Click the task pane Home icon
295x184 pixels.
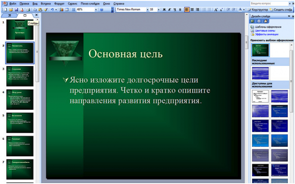pos(265,21)
